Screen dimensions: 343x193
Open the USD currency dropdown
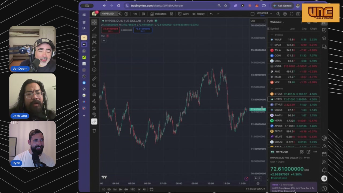(x=258, y=21)
